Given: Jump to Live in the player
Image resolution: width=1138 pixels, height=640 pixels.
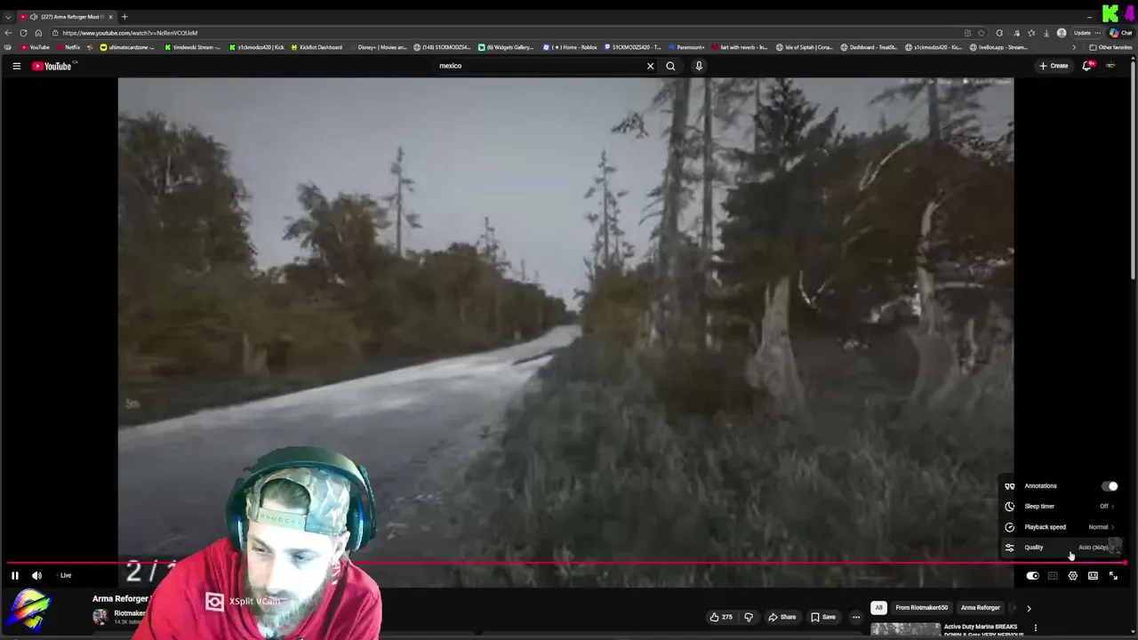Looking at the screenshot, I should coord(64,576).
